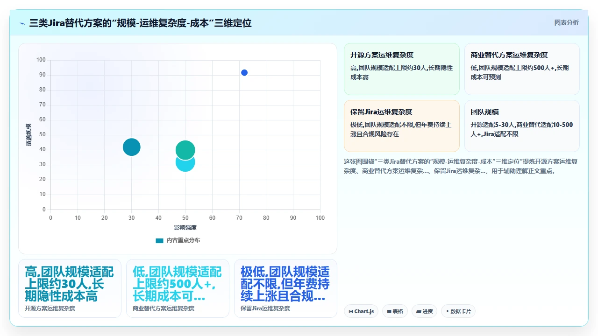
Task: Click the x-axis title 影响强度
Action: point(185,228)
